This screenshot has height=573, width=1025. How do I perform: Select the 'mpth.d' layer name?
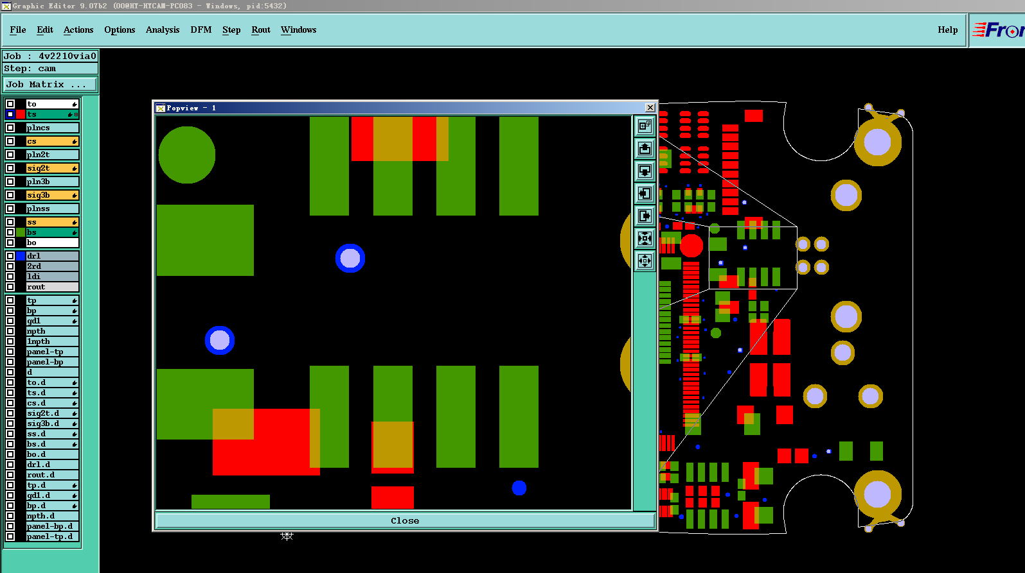point(52,516)
